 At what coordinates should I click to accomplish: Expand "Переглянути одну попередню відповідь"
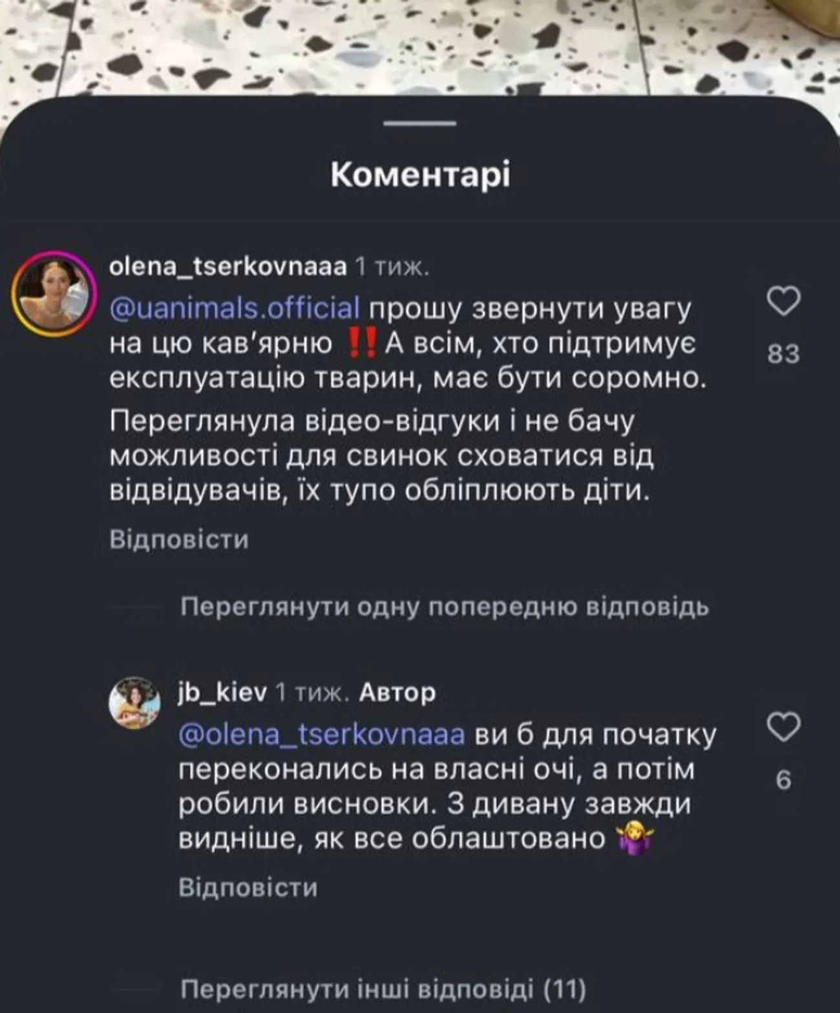pos(444,607)
